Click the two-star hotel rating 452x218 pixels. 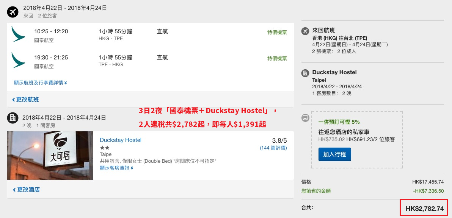click(x=104, y=148)
